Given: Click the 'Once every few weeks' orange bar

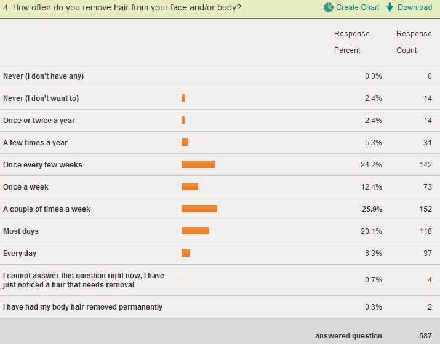Looking at the screenshot, I should tap(198, 164).
